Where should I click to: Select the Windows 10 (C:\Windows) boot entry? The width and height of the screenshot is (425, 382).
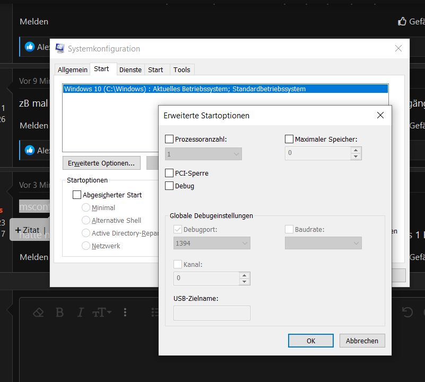click(x=225, y=89)
